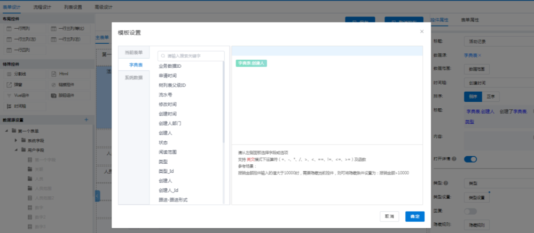The image size is (534, 233).
Task: Click the search magnifier icon in the field search box
Action: pos(163,55)
